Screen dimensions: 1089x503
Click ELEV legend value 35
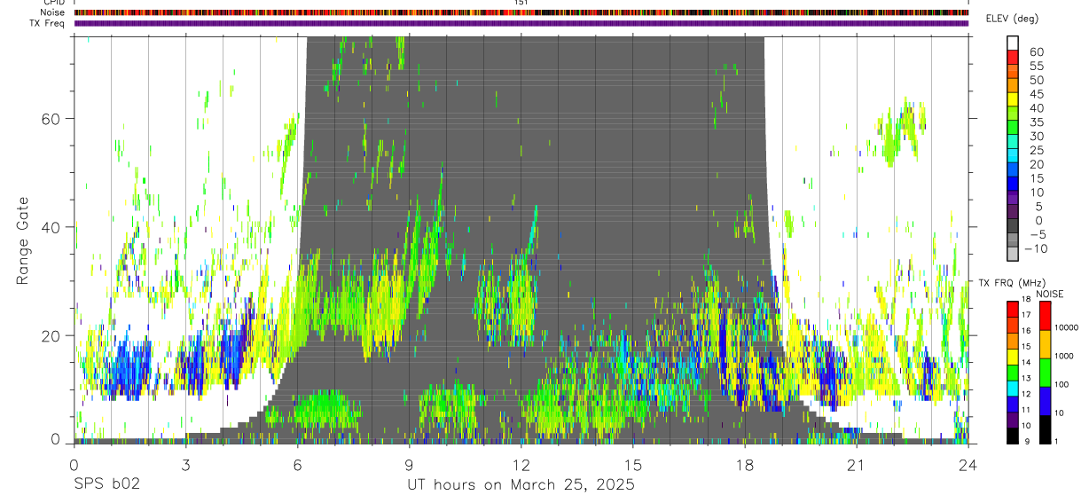pos(1036,122)
